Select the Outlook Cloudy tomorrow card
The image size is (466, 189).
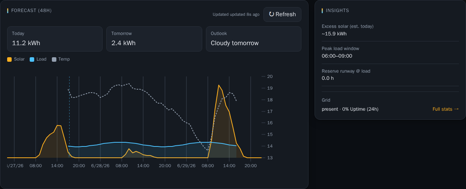(x=254, y=39)
